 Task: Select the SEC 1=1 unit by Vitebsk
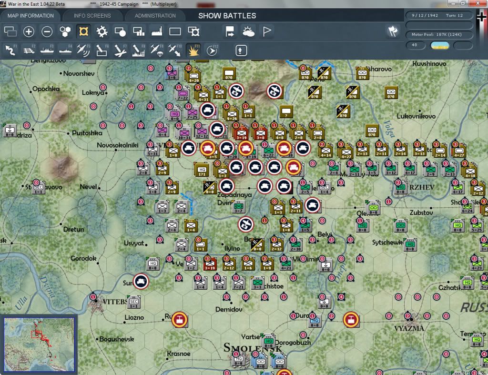pyautogui.click(x=134, y=302)
